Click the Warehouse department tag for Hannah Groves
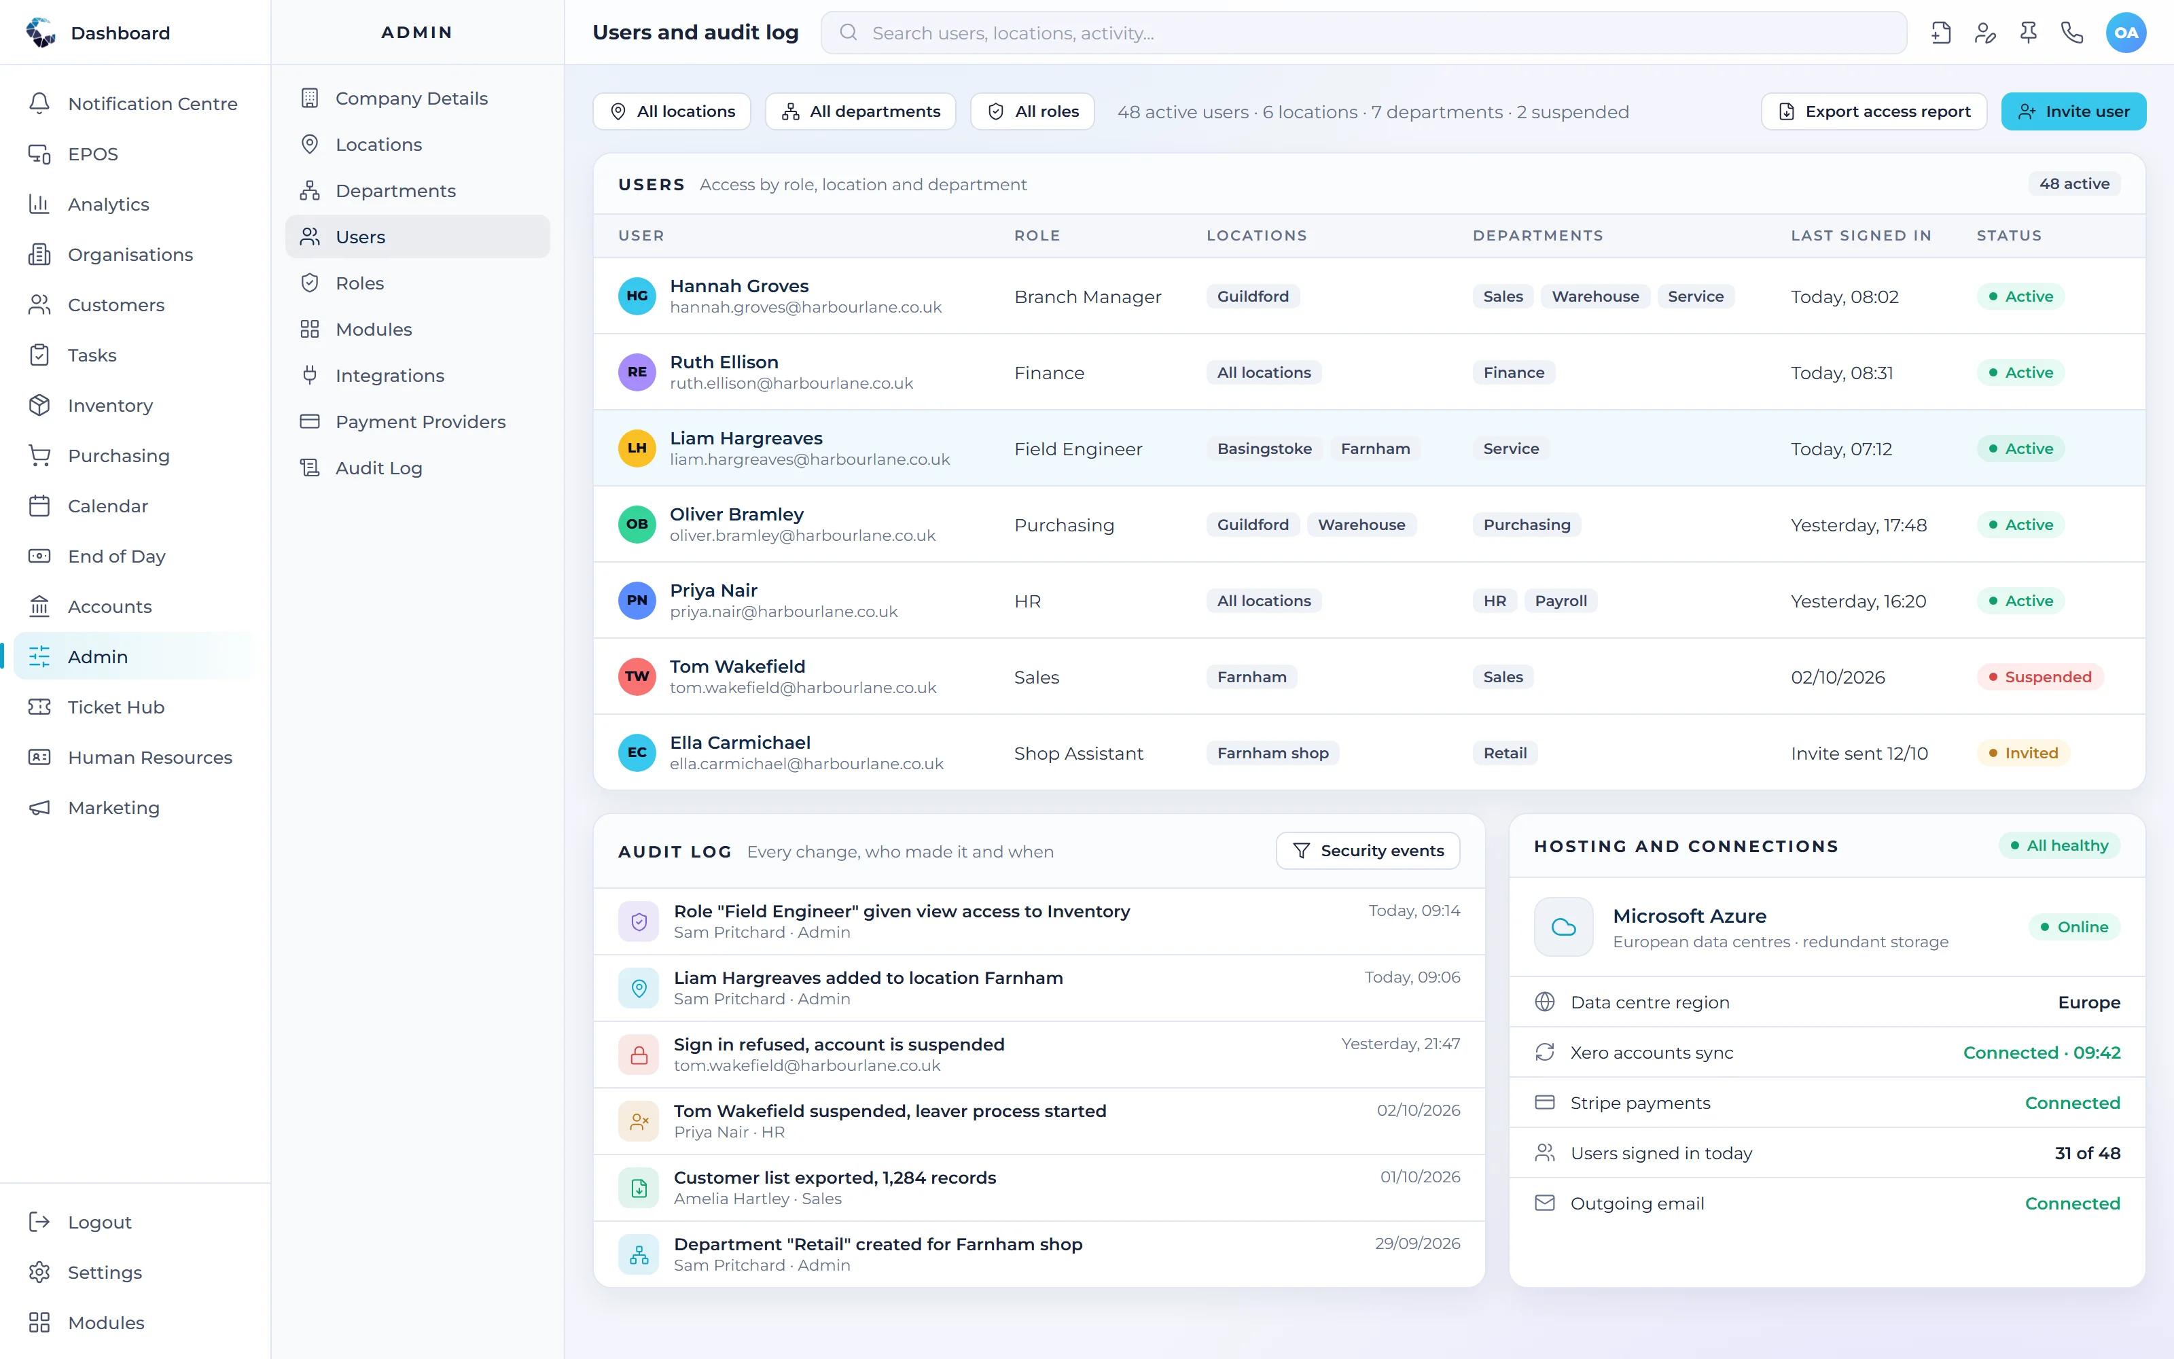 click(1594, 297)
